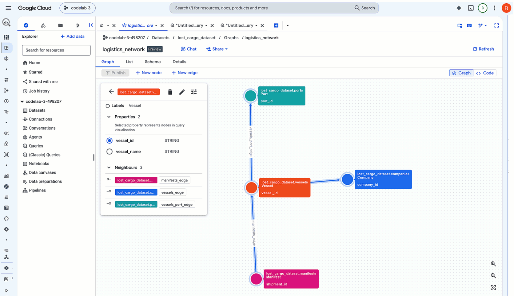Collapse the Properties section
The width and height of the screenshot is (514, 296).
[x=109, y=117]
